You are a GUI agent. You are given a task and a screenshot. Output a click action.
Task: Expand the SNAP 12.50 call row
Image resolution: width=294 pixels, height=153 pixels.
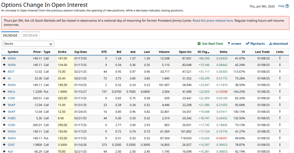point(4,112)
